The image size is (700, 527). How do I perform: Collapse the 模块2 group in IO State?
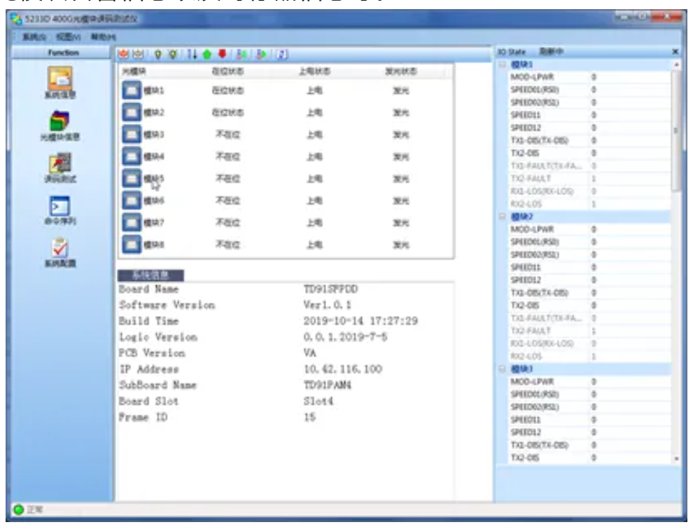(x=502, y=217)
